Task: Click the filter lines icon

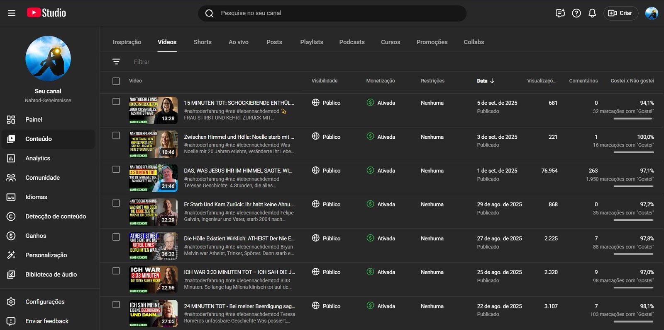Action: tap(116, 62)
